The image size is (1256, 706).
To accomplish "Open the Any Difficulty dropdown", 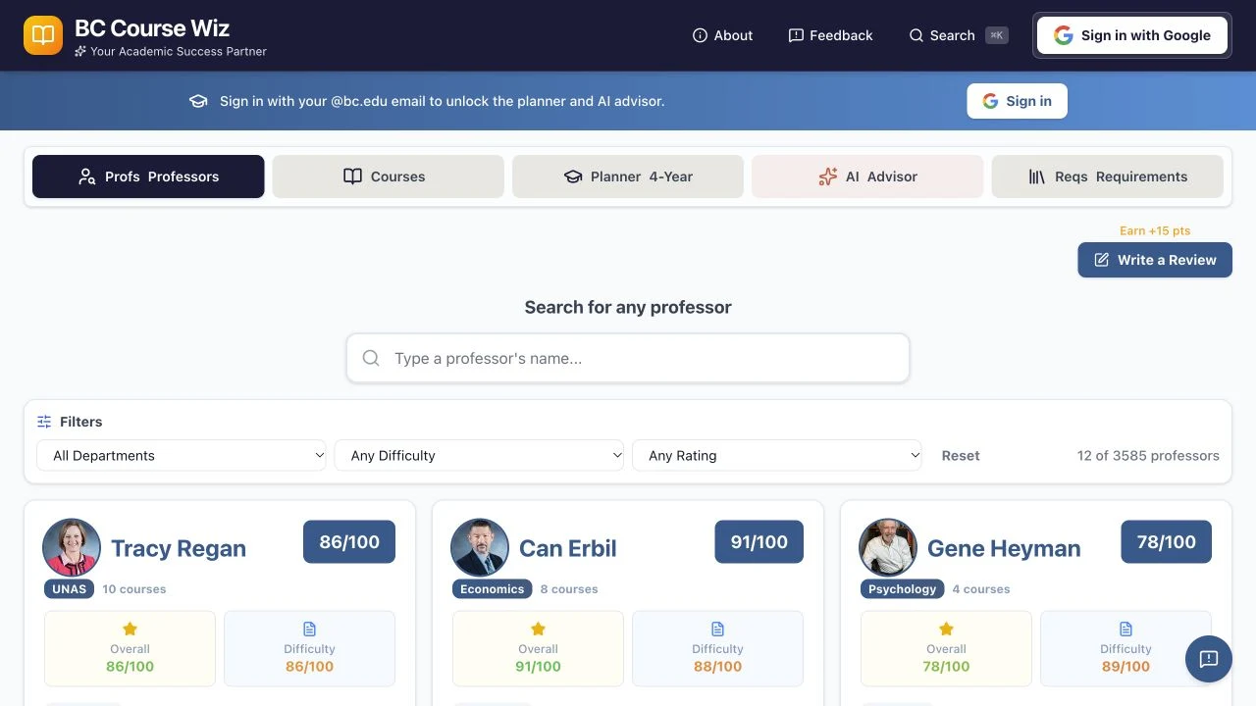I will (x=480, y=455).
